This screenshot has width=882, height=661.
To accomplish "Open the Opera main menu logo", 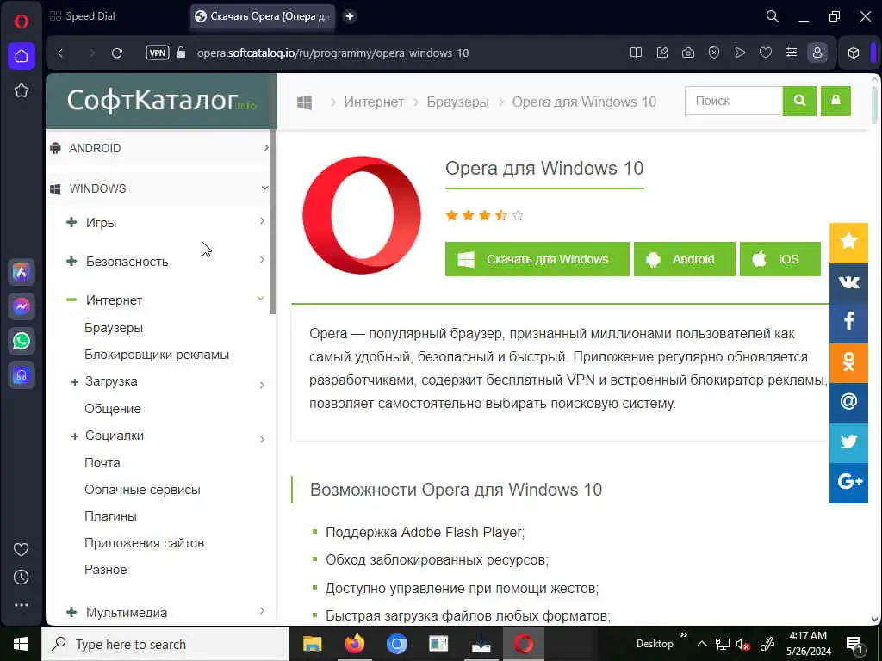I will pos(21,22).
